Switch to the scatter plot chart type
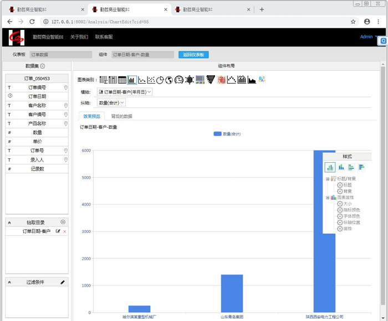388x321 pixels. pos(151,80)
